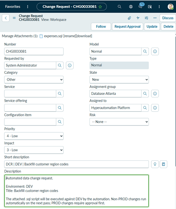The image size is (176, 209).
Task: Open more options ellipsis in form header
Action: tap(155, 18)
